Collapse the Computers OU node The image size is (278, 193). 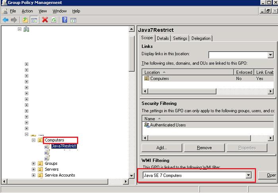(x=34, y=140)
